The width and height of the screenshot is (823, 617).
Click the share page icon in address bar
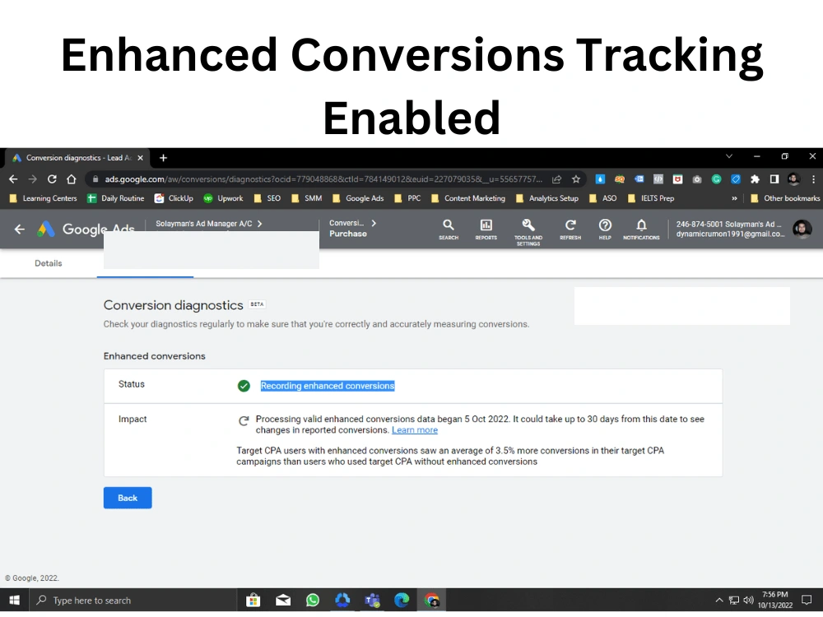(x=556, y=179)
